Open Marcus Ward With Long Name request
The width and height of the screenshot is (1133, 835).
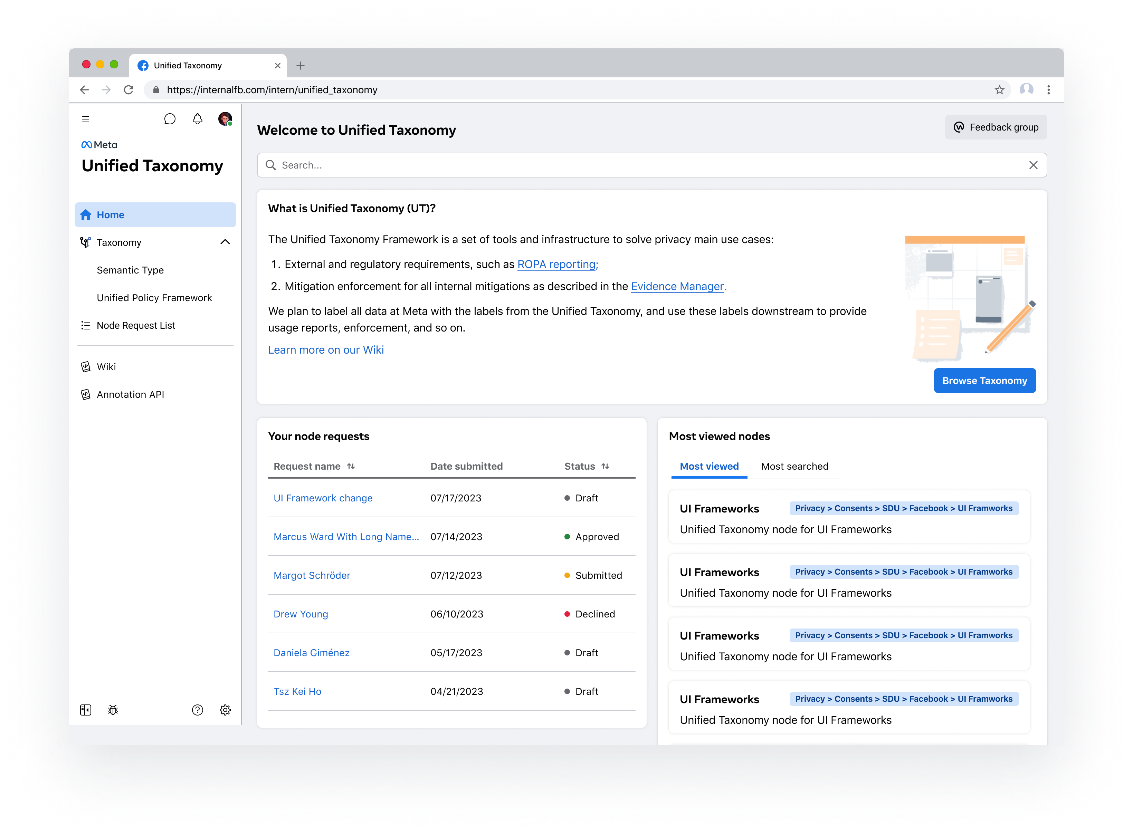coord(346,537)
